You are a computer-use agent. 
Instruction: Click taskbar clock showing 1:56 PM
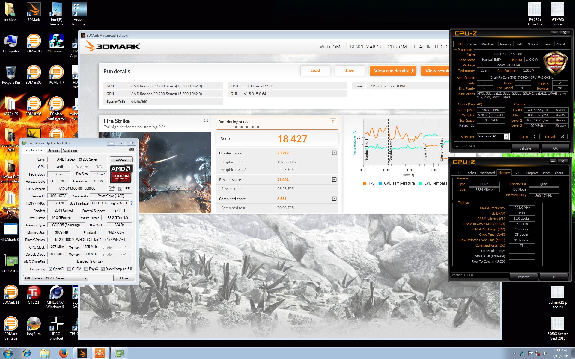pyautogui.click(x=560, y=353)
